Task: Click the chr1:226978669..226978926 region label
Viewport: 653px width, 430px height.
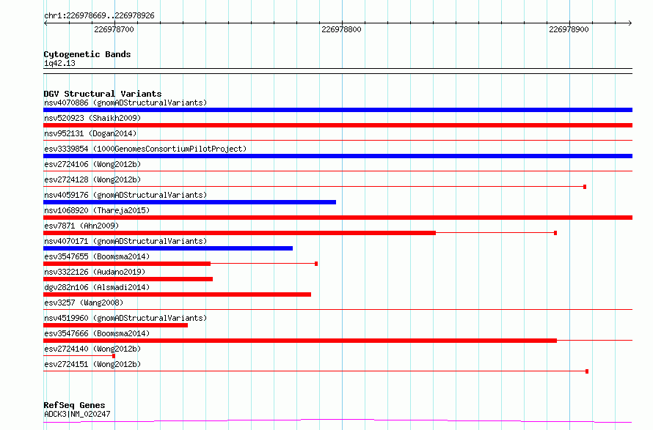Action: pyautogui.click(x=99, y=15)
